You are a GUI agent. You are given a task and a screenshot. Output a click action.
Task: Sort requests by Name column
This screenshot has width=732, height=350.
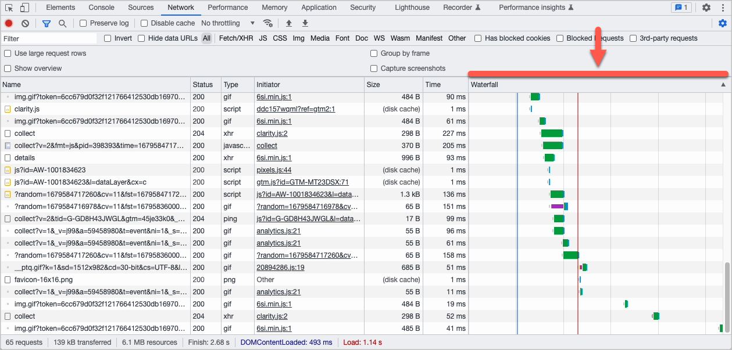click(x=95, y=85)
